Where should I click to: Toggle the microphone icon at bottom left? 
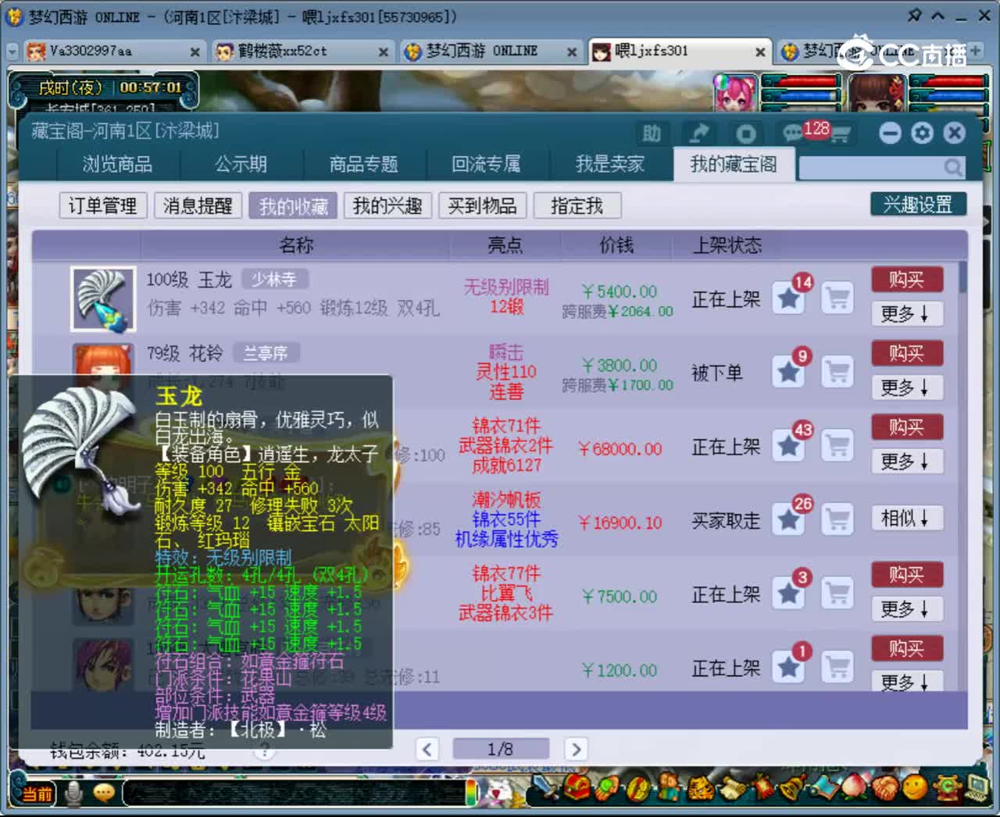click(x=72, y=792)
